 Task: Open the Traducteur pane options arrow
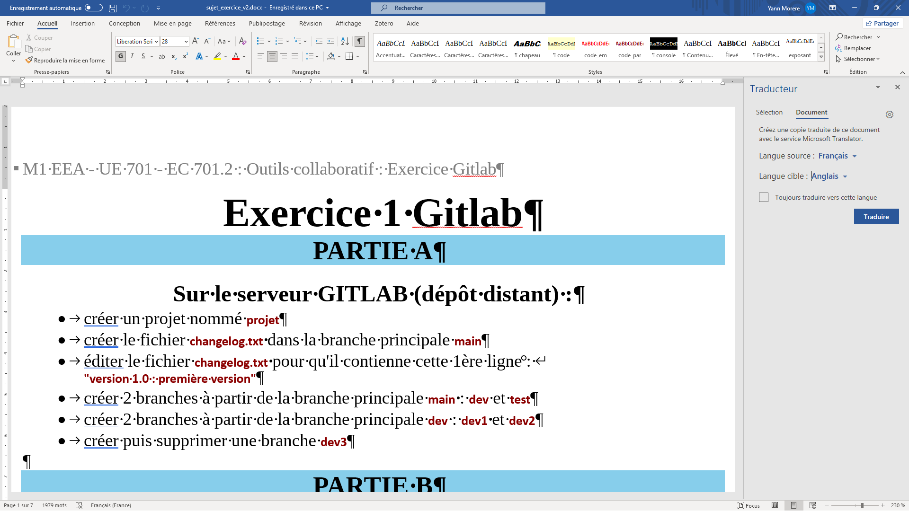pos(878,88)
